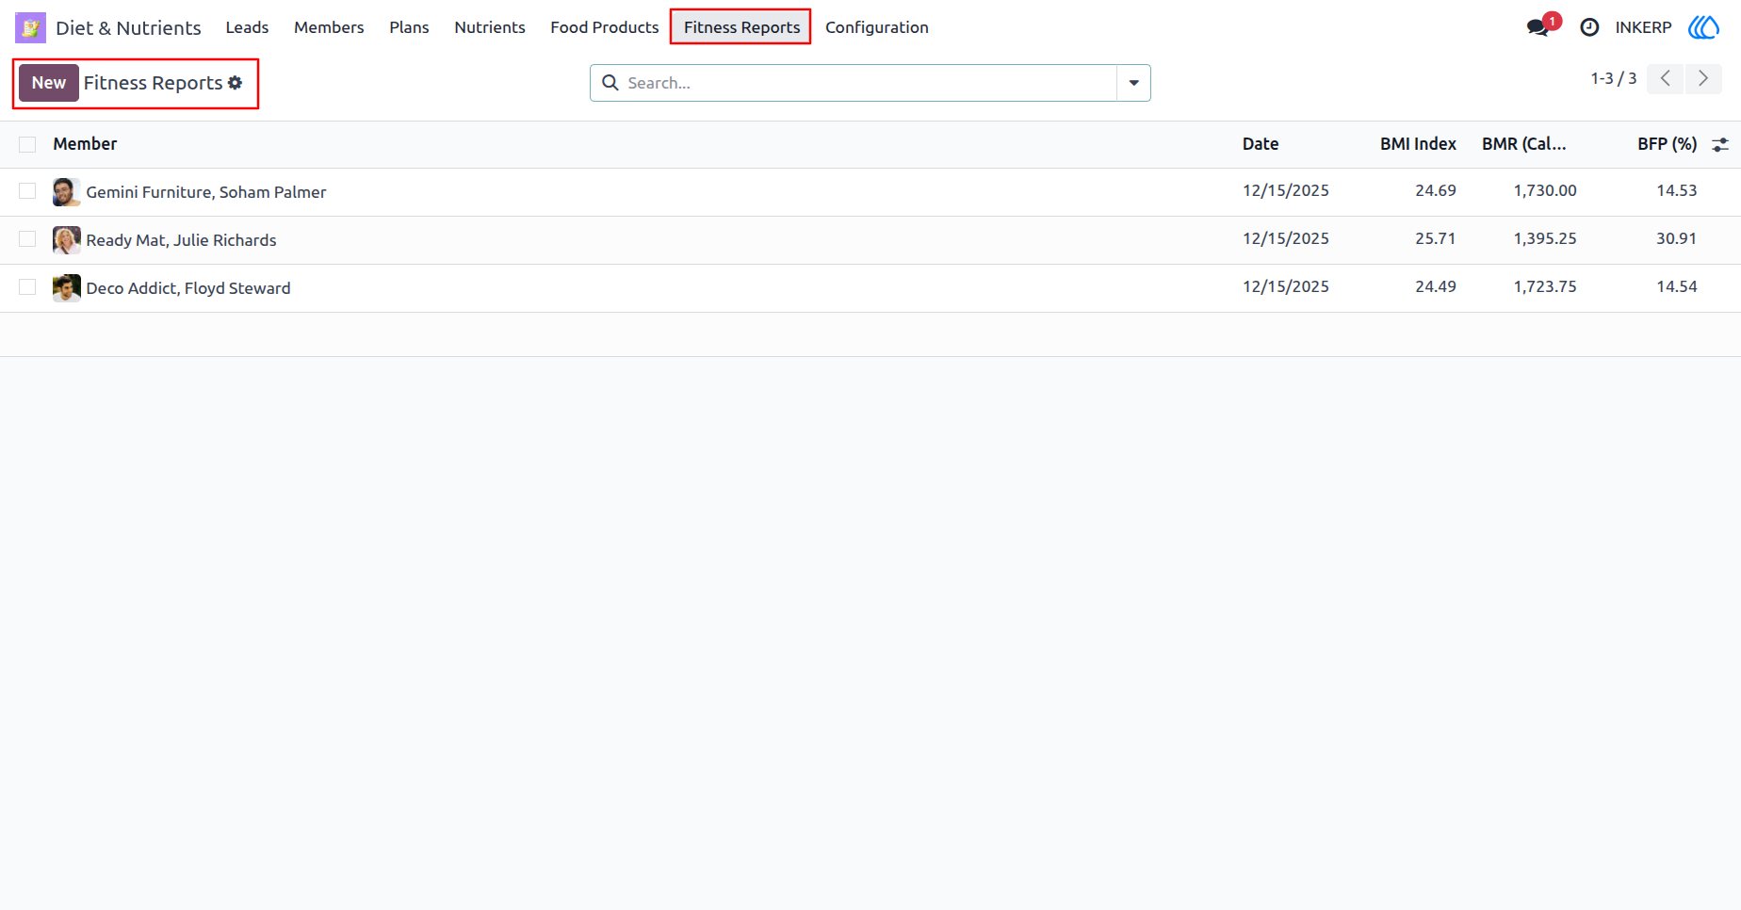Viewport: 1741px width, 910px height.
Task: Open the Fitness Reports menu
Action: (x=741, y=27)
